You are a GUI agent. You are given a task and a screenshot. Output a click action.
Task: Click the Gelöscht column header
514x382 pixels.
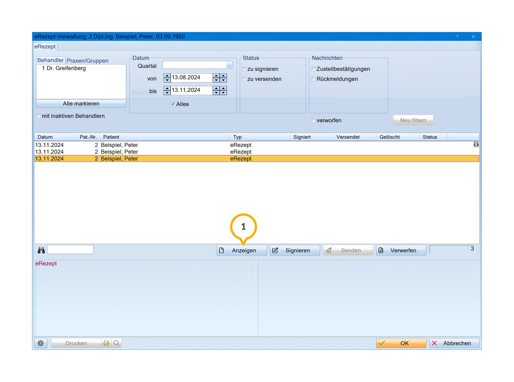point(398,137)
